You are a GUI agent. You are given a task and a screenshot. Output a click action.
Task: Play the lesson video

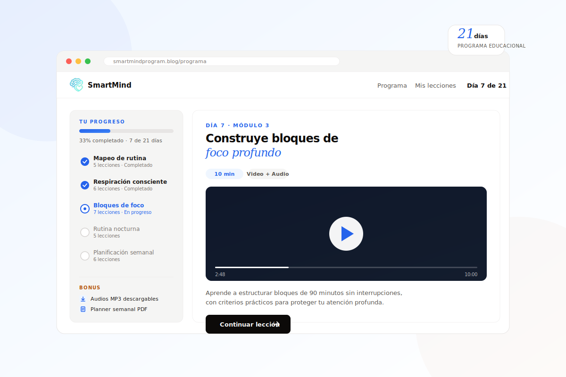click(x=346, y=234)
